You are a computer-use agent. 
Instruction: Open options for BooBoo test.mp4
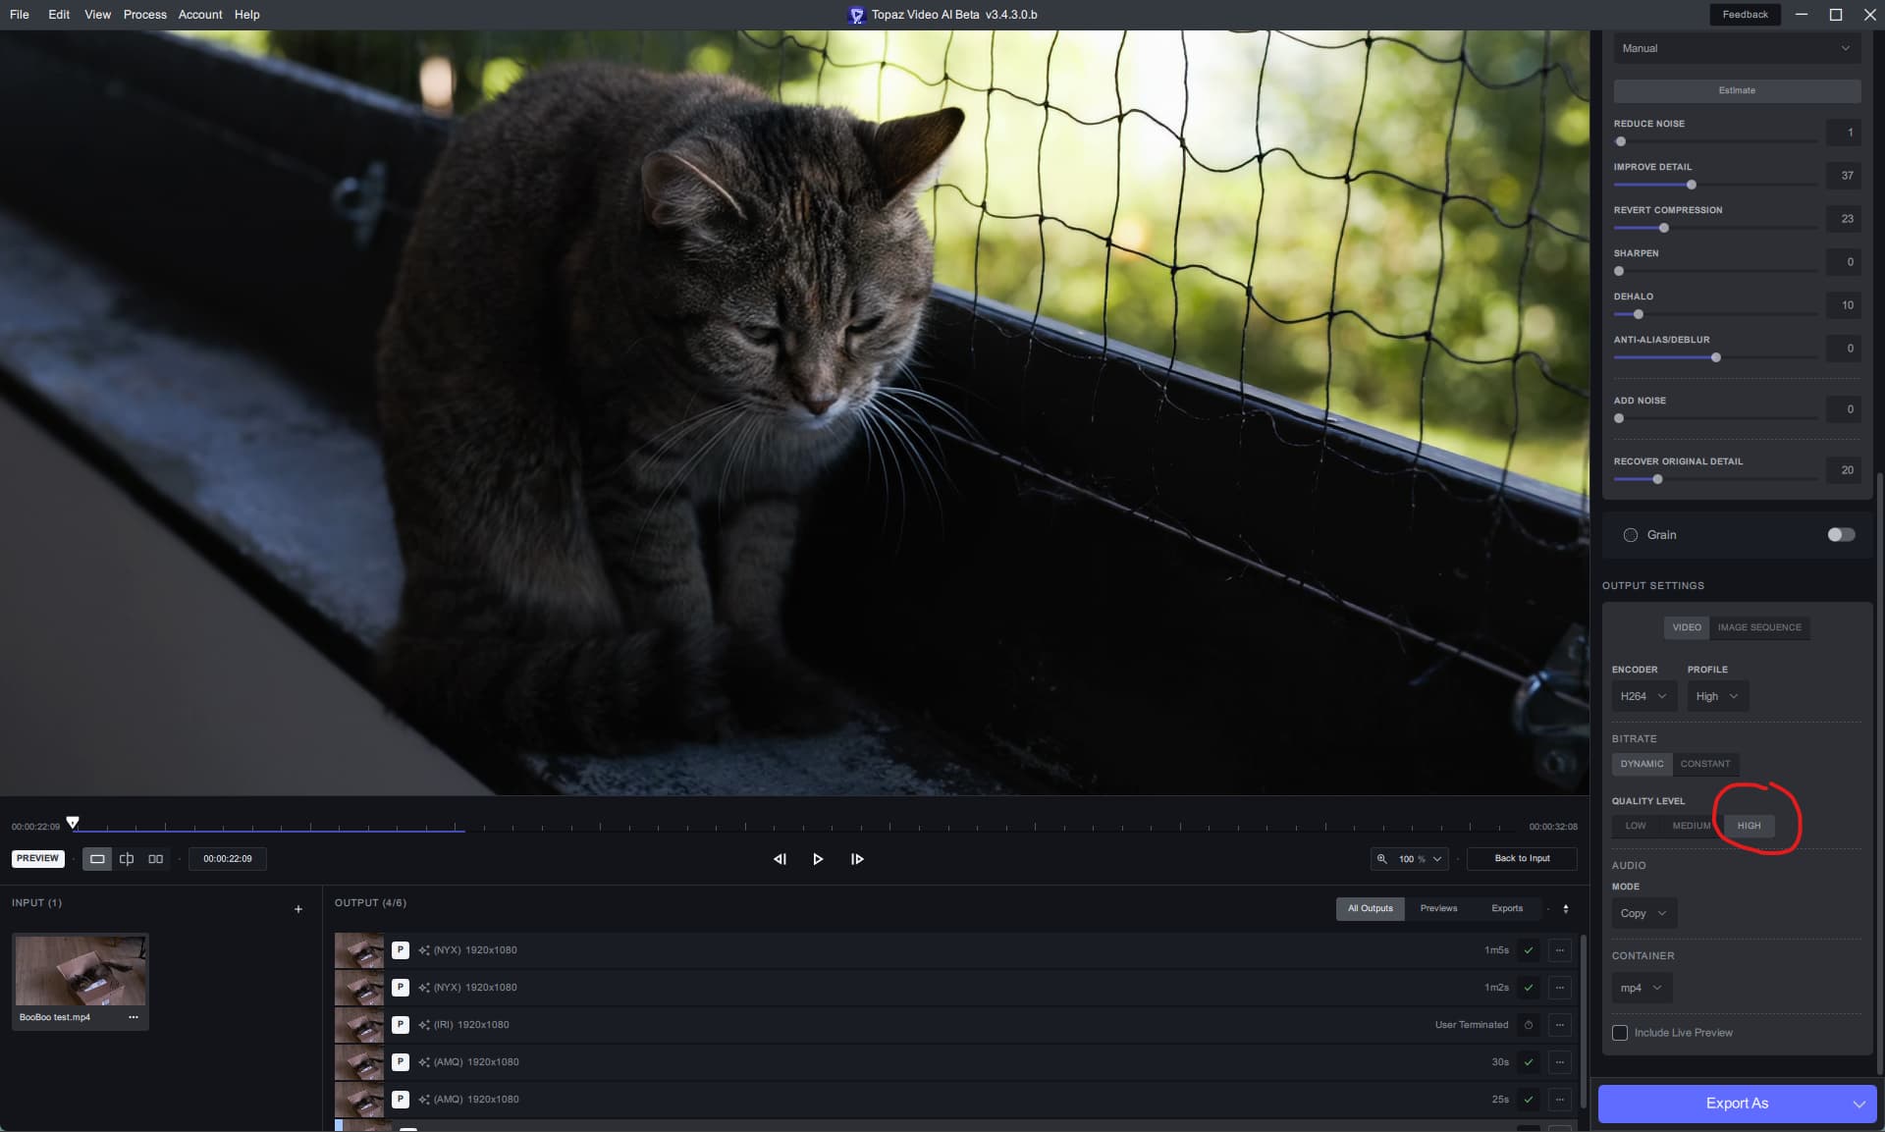pyautogui.click(x=134, y=1017)
